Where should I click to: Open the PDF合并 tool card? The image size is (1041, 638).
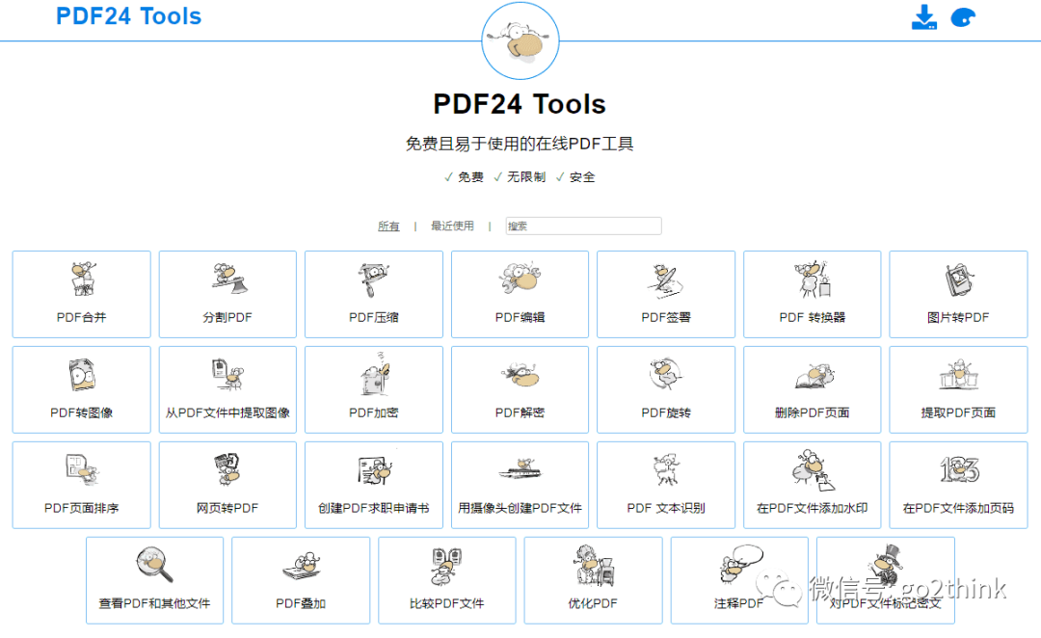[82, 294]
